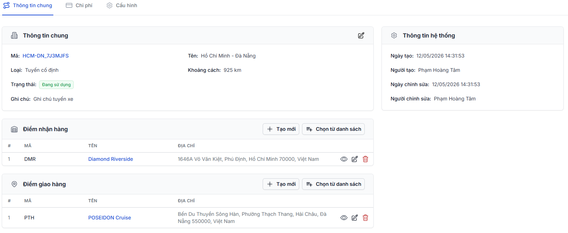Screen dimensions: 568x233
Task: Create new pickup point with Tạo mới
Action: click(281, 129)
